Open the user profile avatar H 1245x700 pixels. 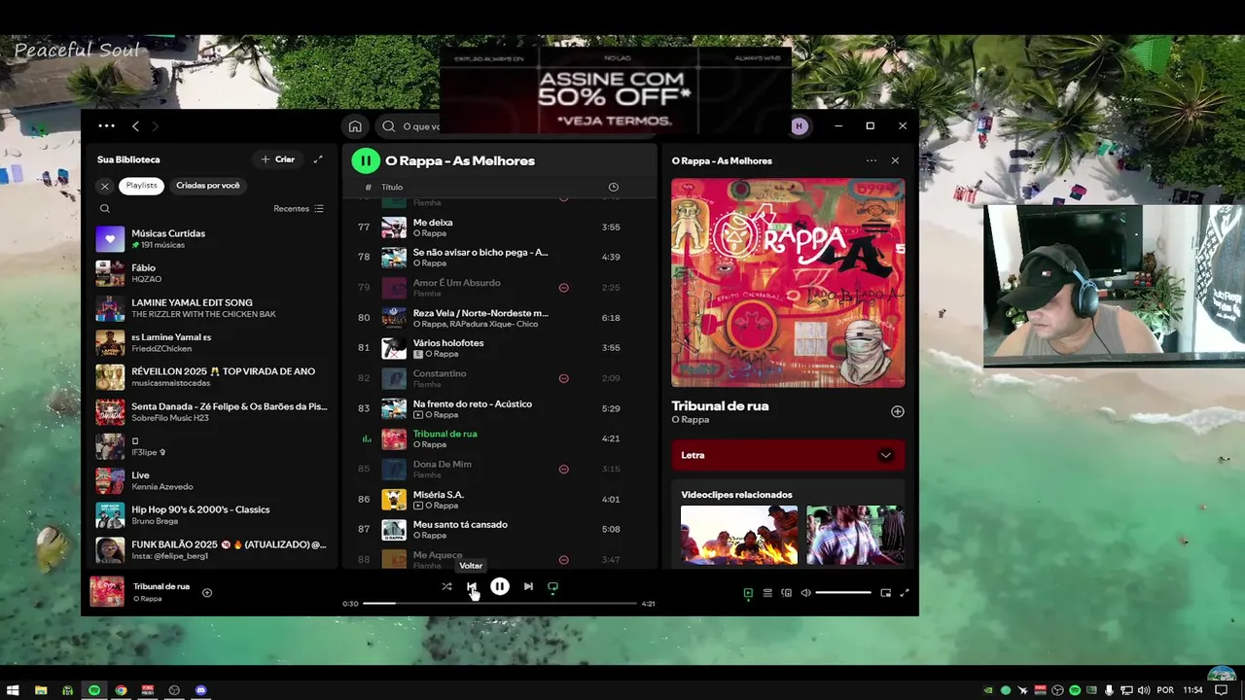[x=800, y=126]
